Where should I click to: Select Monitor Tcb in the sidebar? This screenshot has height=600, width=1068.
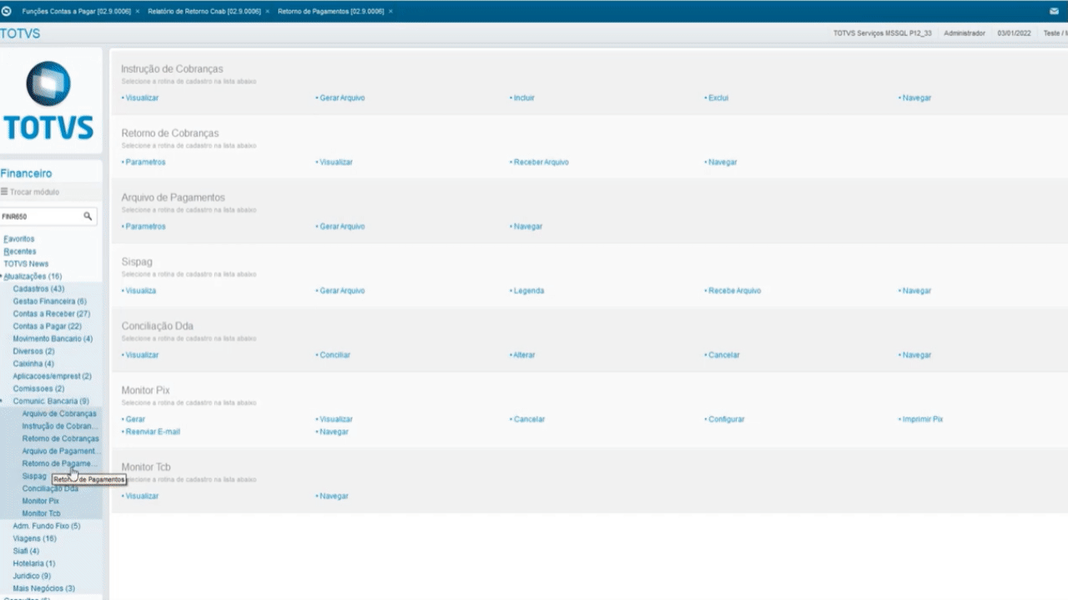(x=41, y=514)
